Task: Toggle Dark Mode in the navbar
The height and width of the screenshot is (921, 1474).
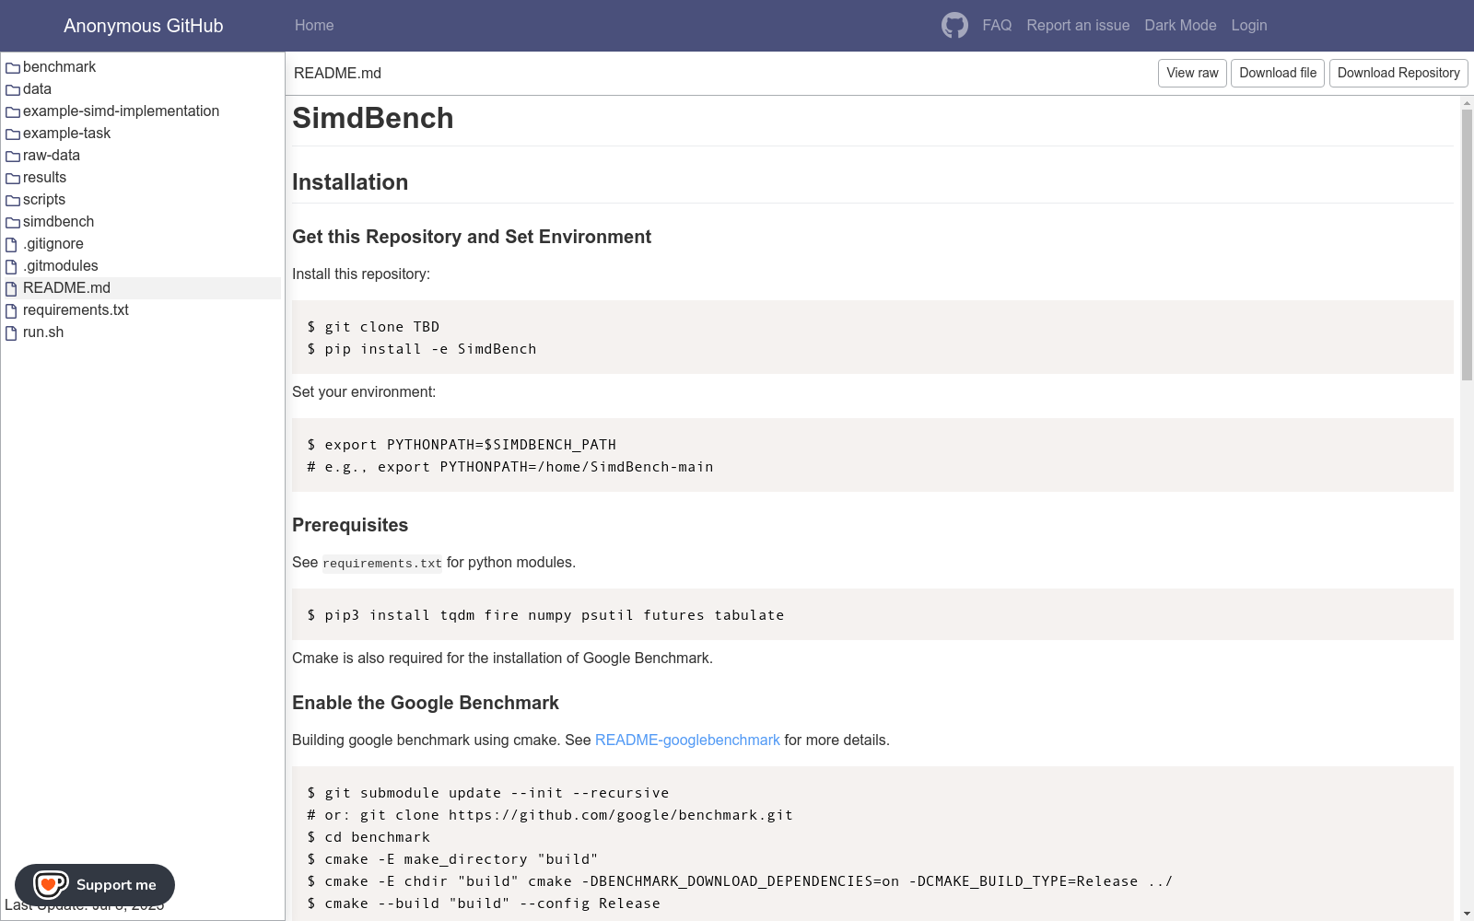Action: [1180, 26]
